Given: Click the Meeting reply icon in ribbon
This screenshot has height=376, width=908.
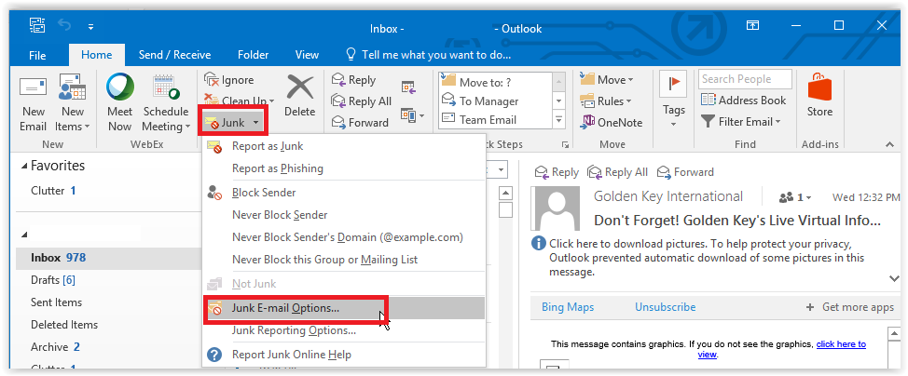Looking at the screenshot, I should pos(408,87).
